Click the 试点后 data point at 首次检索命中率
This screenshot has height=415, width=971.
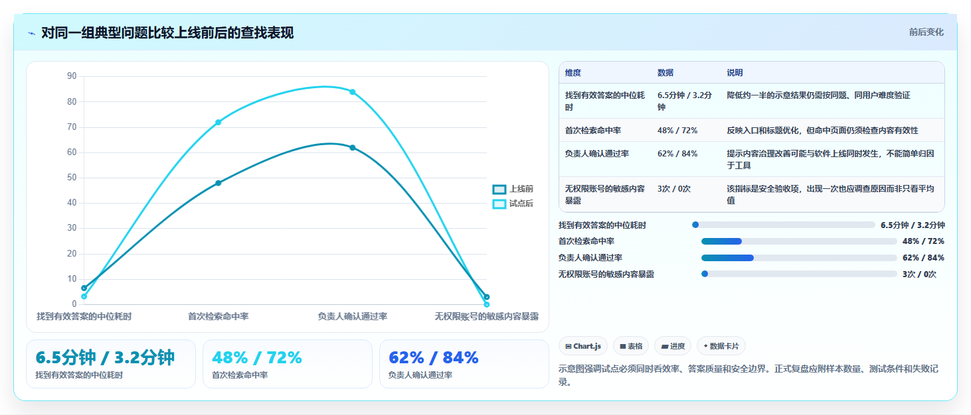pos(218,122)
